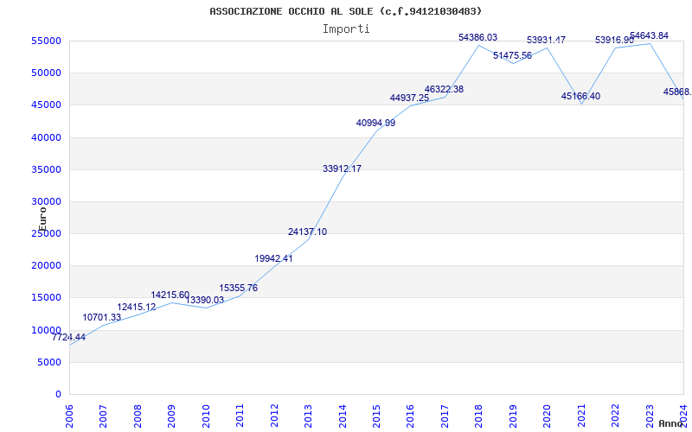Click the Importi subtitle
The image size is (692, 432).
pyautogui.click(x=346, y=29)
